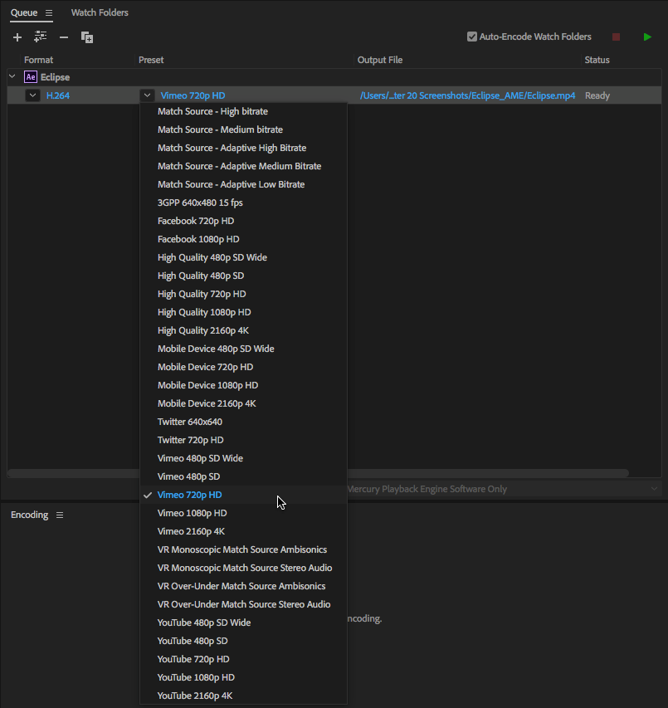The width and height of the screenshot is (668, 708).
Task: Pick the Twitter 640x640 preset
Action: point(190,422)
